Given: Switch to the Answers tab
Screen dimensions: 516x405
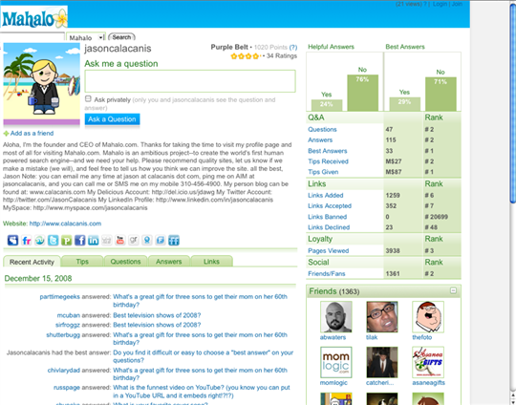Looking at the screenshot, I should [x=169, y=261].
